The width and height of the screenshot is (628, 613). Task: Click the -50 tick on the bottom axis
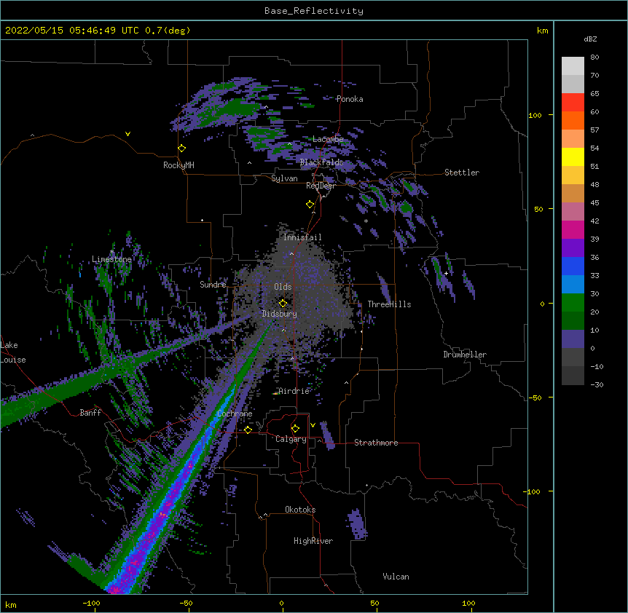[x=186, y=603]
